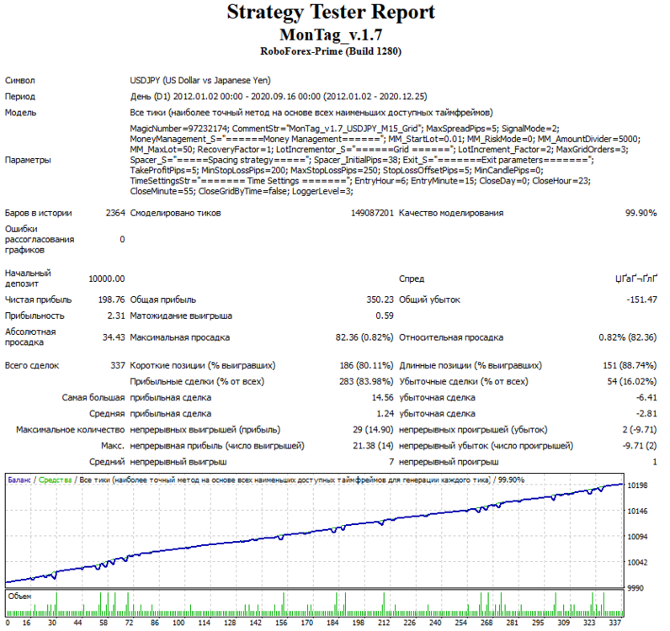Click the Параметры row label
This screenshot has width=670, height=631.
click(28, 160)
